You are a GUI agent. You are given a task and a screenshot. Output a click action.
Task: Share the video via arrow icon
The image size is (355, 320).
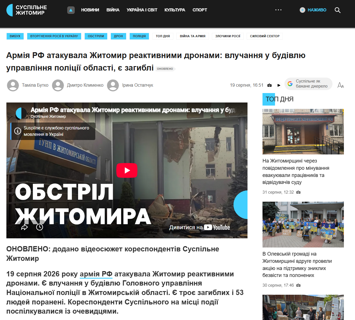click(24, 227)
